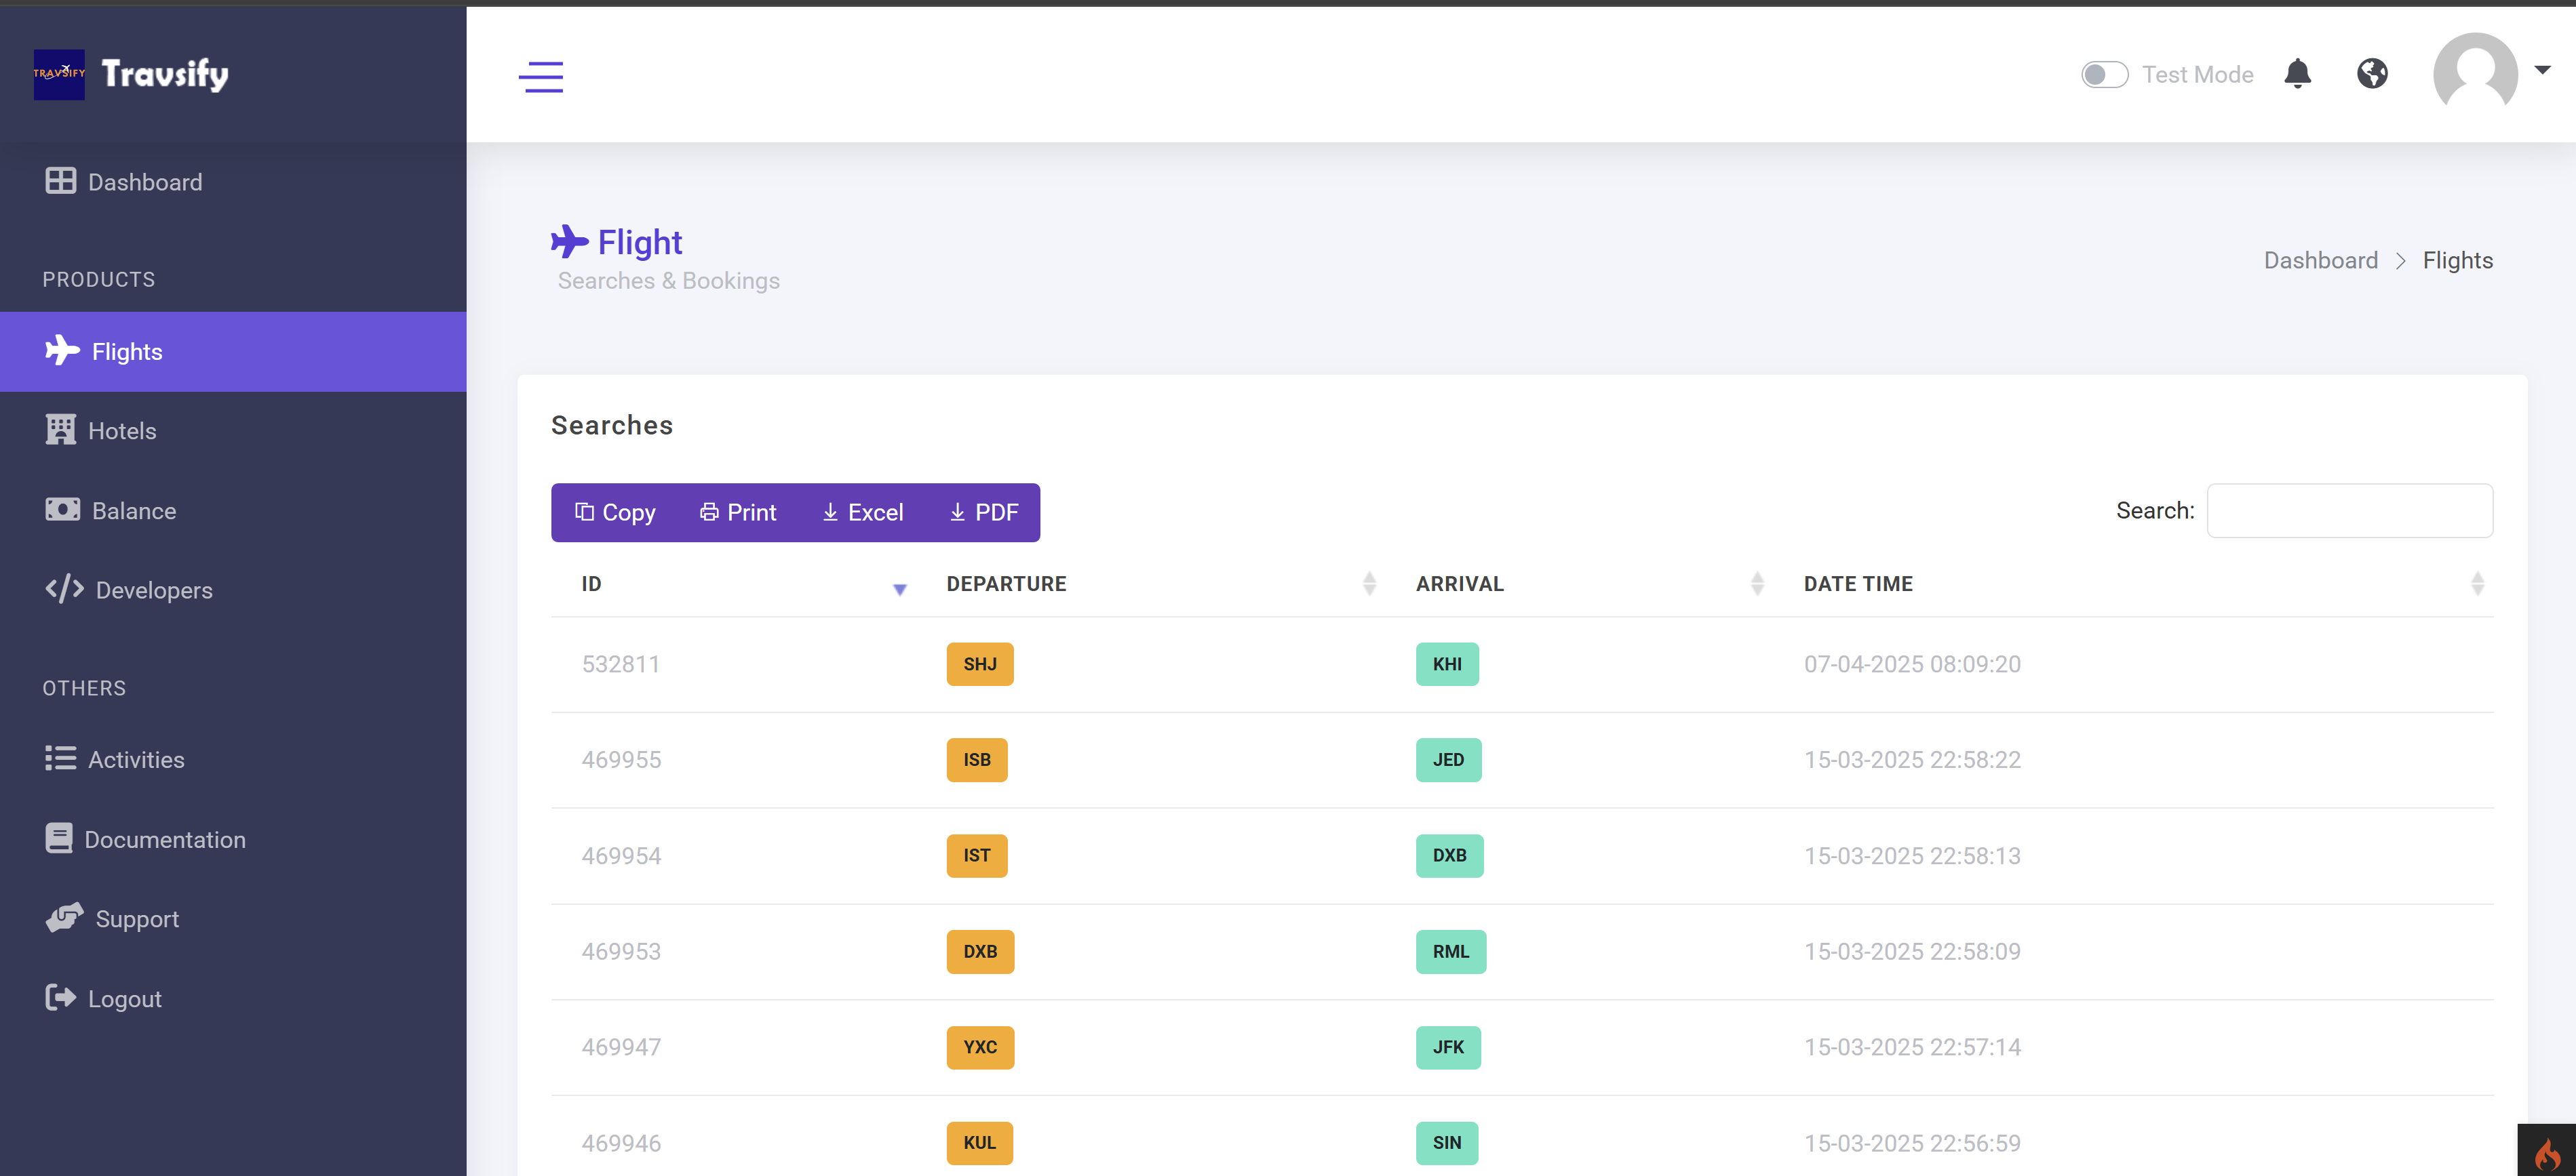Download the table as PDF
The image size is (2576, 1176).
pyautogui.click(x=983, y=512)
